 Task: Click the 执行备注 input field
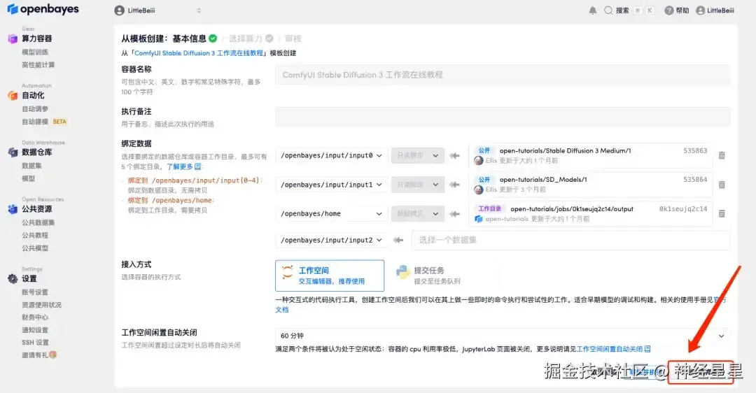click(503, 117)
